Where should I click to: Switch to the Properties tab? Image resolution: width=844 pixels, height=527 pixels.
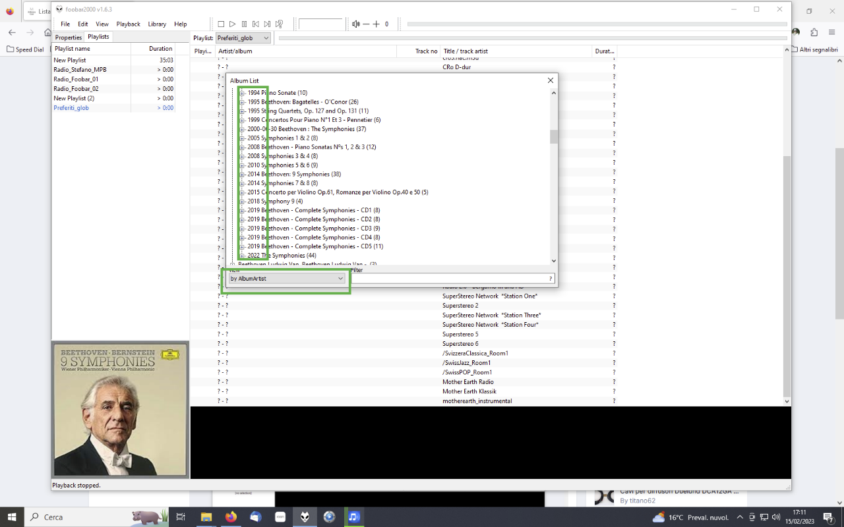point(69,38)
